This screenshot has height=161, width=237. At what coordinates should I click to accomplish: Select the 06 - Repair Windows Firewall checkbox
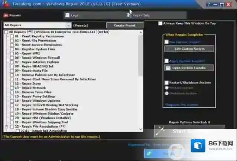tap(12, 57)
